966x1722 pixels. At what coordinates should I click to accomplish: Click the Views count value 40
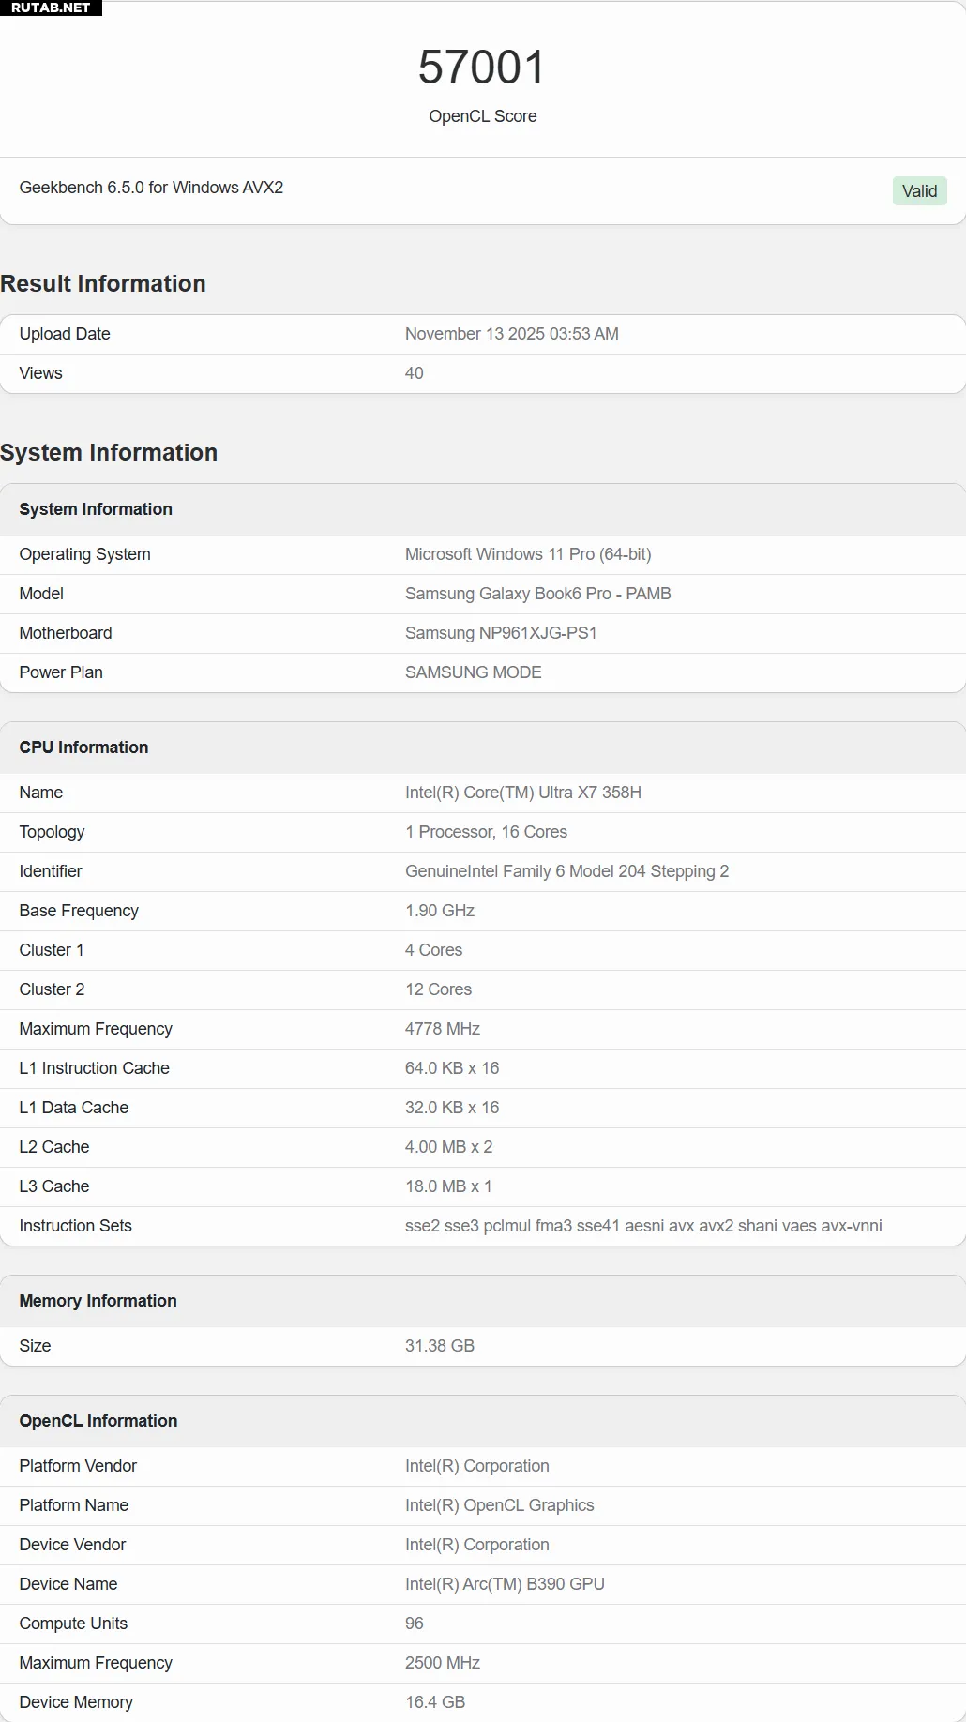(414, 373)
